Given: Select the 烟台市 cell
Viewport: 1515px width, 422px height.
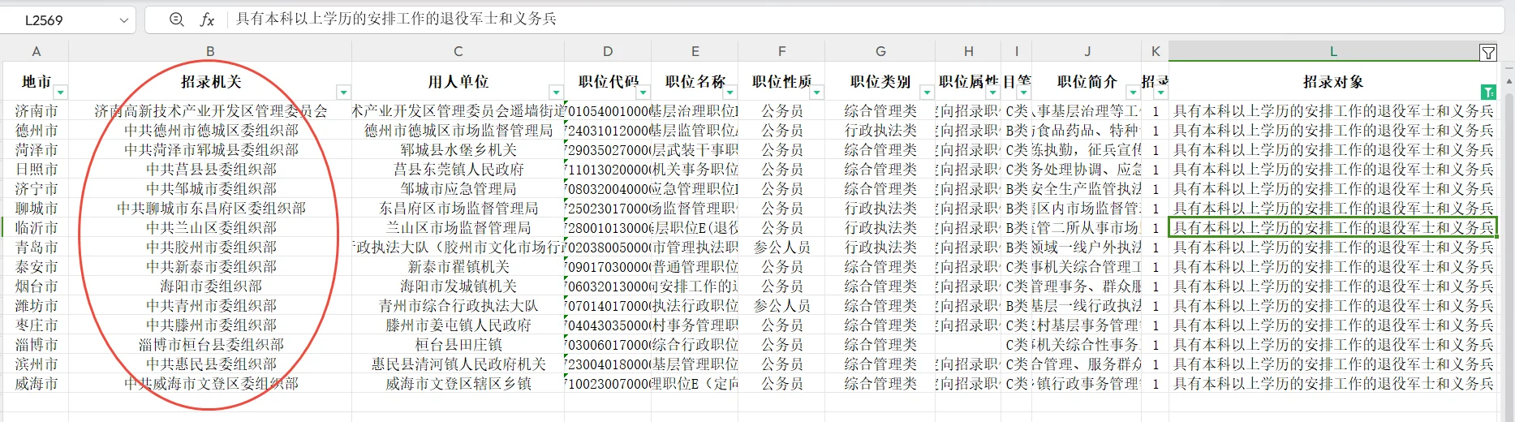Looking at the screenshot, I should 36,286.
